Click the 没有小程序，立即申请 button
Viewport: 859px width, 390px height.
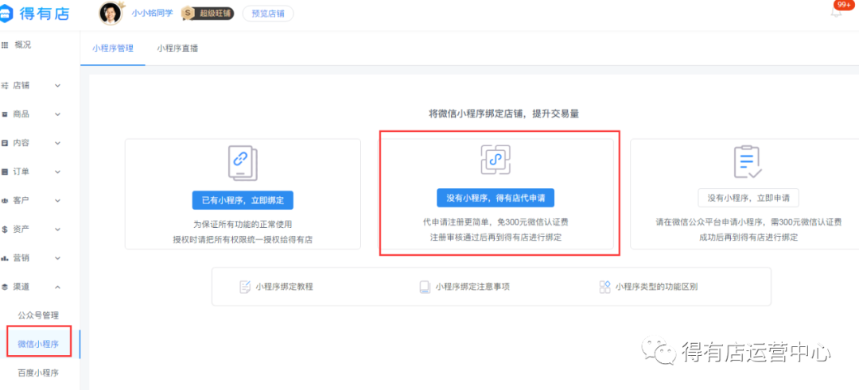[x=748, y=198]
